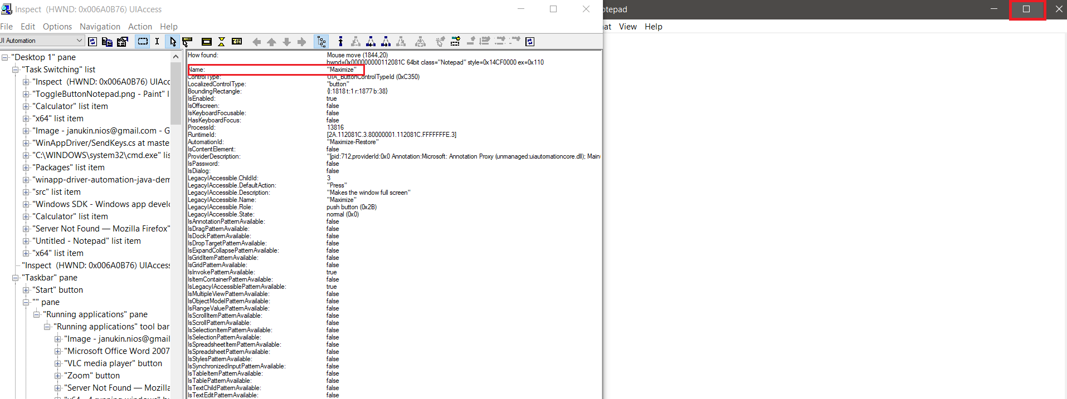
Task: Expand the "Untitled - Notepad" list item node
Action: tap(26, 241)
